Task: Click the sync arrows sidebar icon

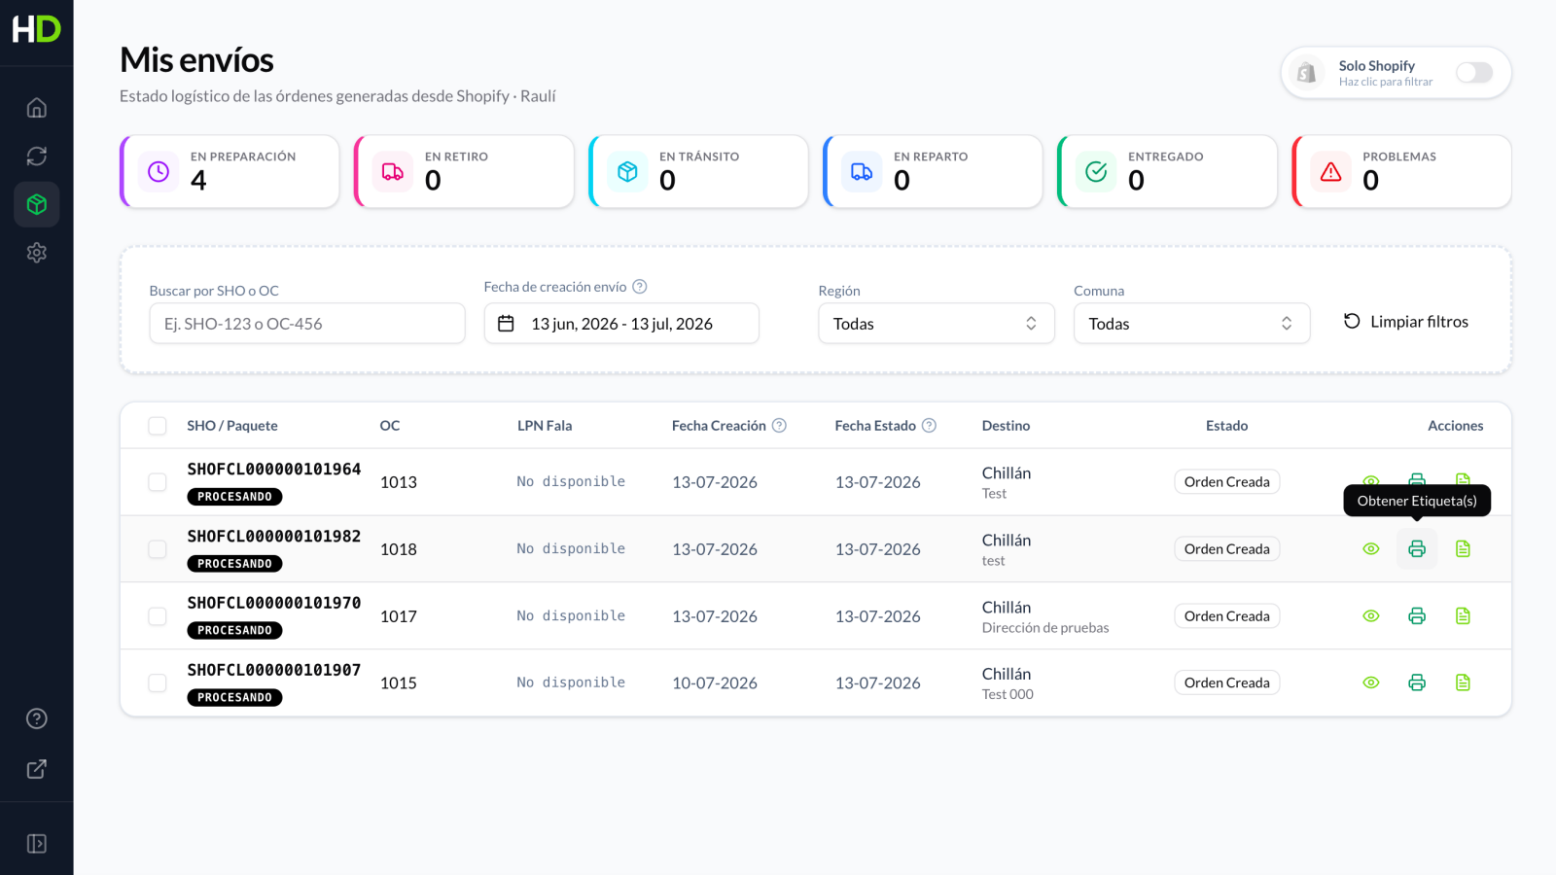Action: (x=37, y=157)
